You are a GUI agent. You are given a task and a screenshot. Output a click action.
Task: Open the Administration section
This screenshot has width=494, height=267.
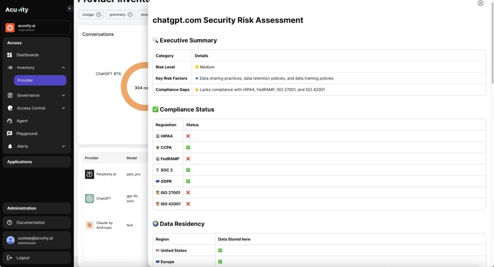point(37,208)
